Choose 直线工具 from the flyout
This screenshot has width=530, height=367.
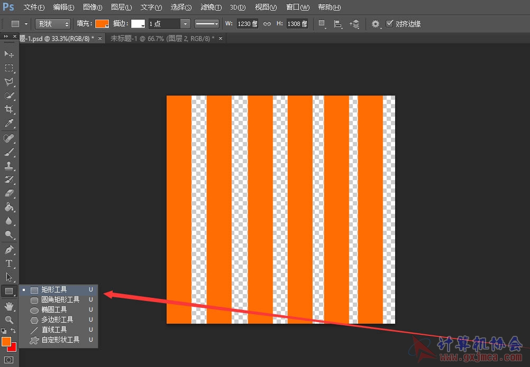pyautogui.click(x=59, y=330)
